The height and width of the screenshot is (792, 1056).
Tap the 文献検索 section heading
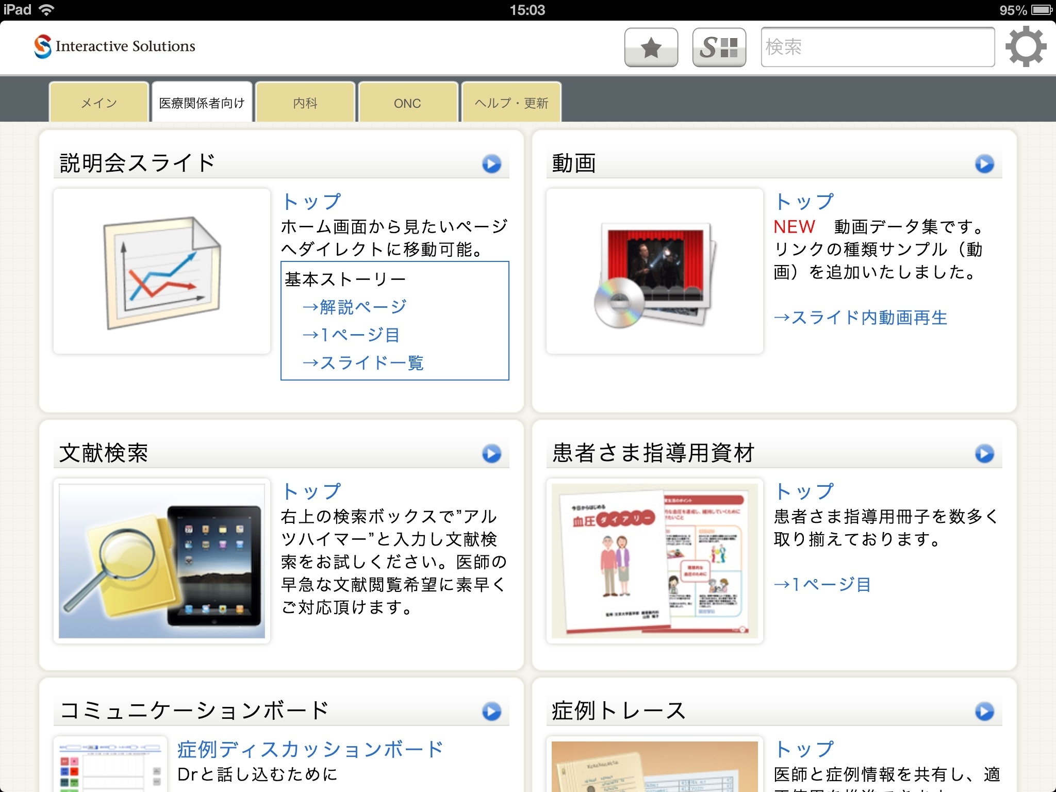click(104, 453)
